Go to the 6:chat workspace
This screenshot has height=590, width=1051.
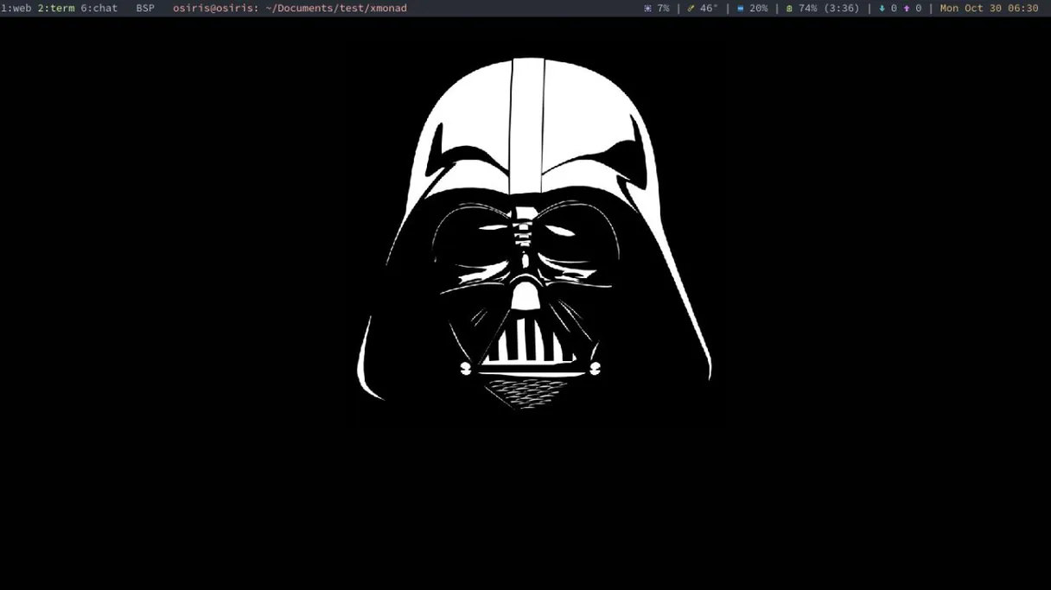coord(99,9)
